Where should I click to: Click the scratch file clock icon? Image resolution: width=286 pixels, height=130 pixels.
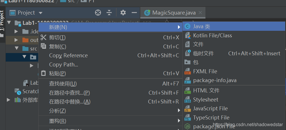[x=188, y=53]
